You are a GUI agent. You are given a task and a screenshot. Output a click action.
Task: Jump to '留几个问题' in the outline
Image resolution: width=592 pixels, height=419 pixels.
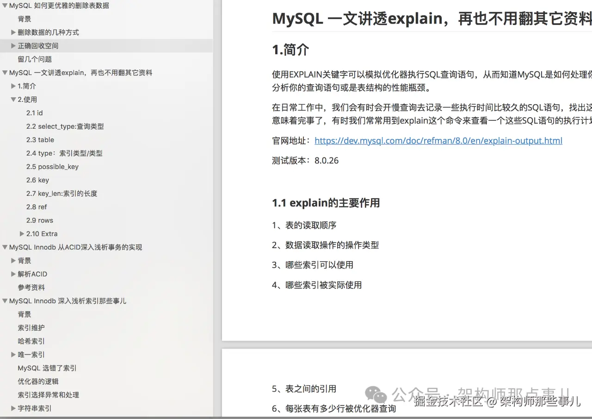tap(35, 59)
